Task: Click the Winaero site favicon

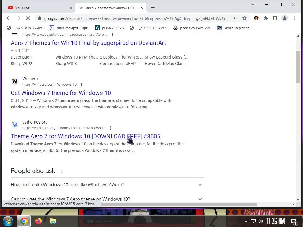Action: [15, 81]
